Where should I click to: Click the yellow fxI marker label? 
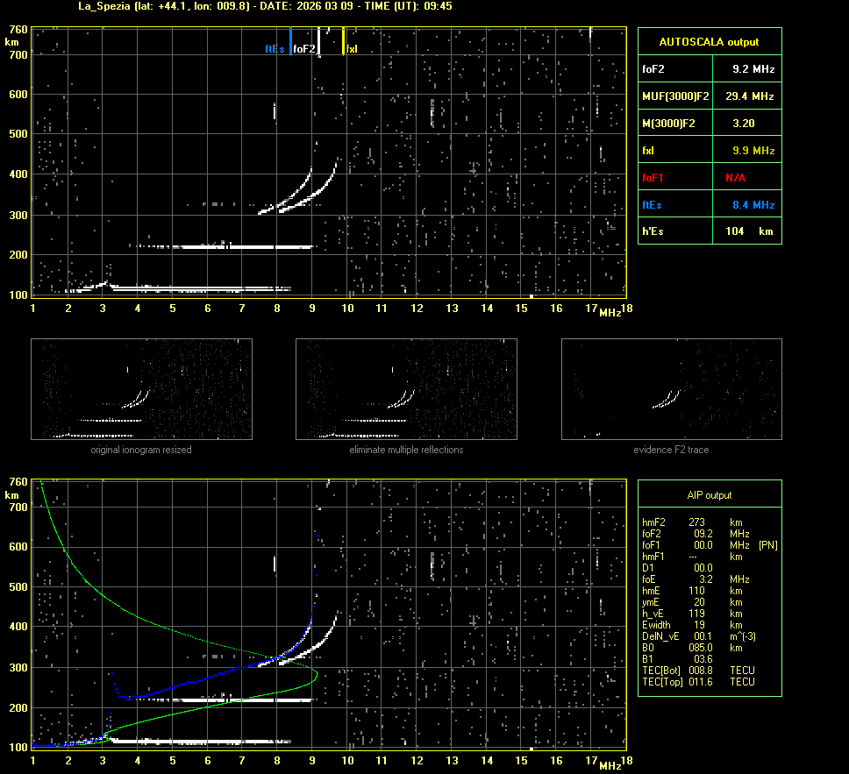[x=352, y=49]
